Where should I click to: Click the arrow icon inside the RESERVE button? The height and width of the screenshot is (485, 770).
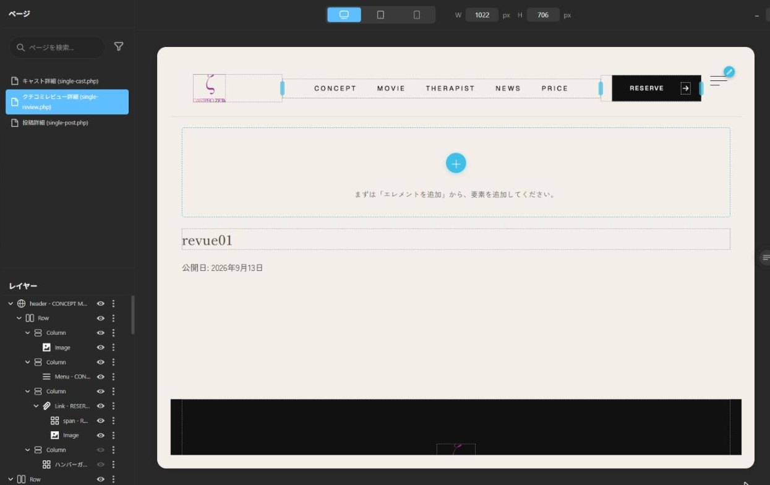685,88
